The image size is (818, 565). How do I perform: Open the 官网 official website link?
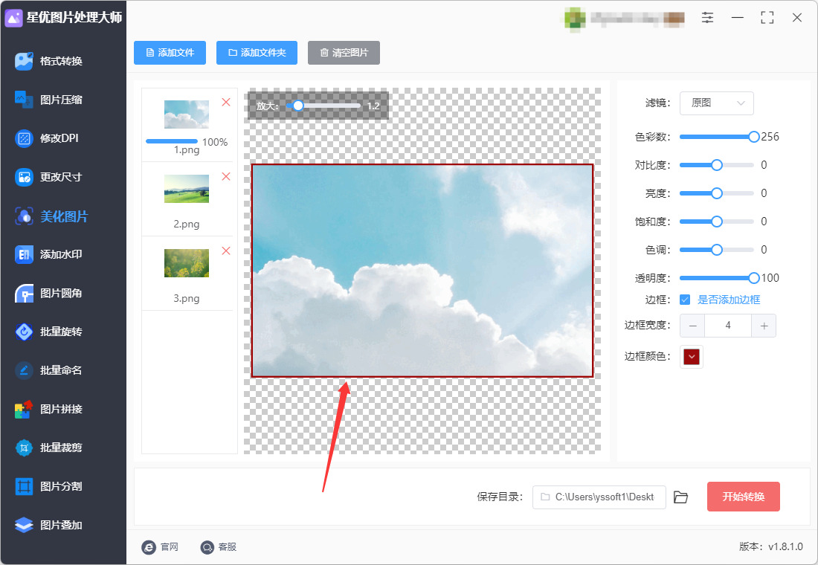click(160, 546)
